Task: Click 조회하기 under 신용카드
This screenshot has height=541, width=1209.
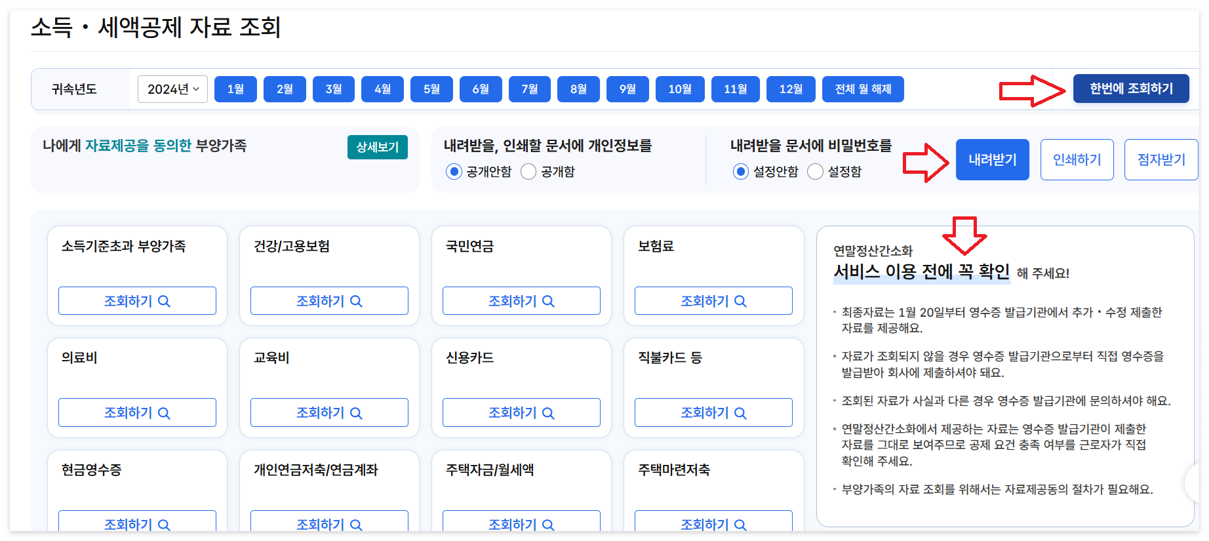Action: tap(521, 412)
